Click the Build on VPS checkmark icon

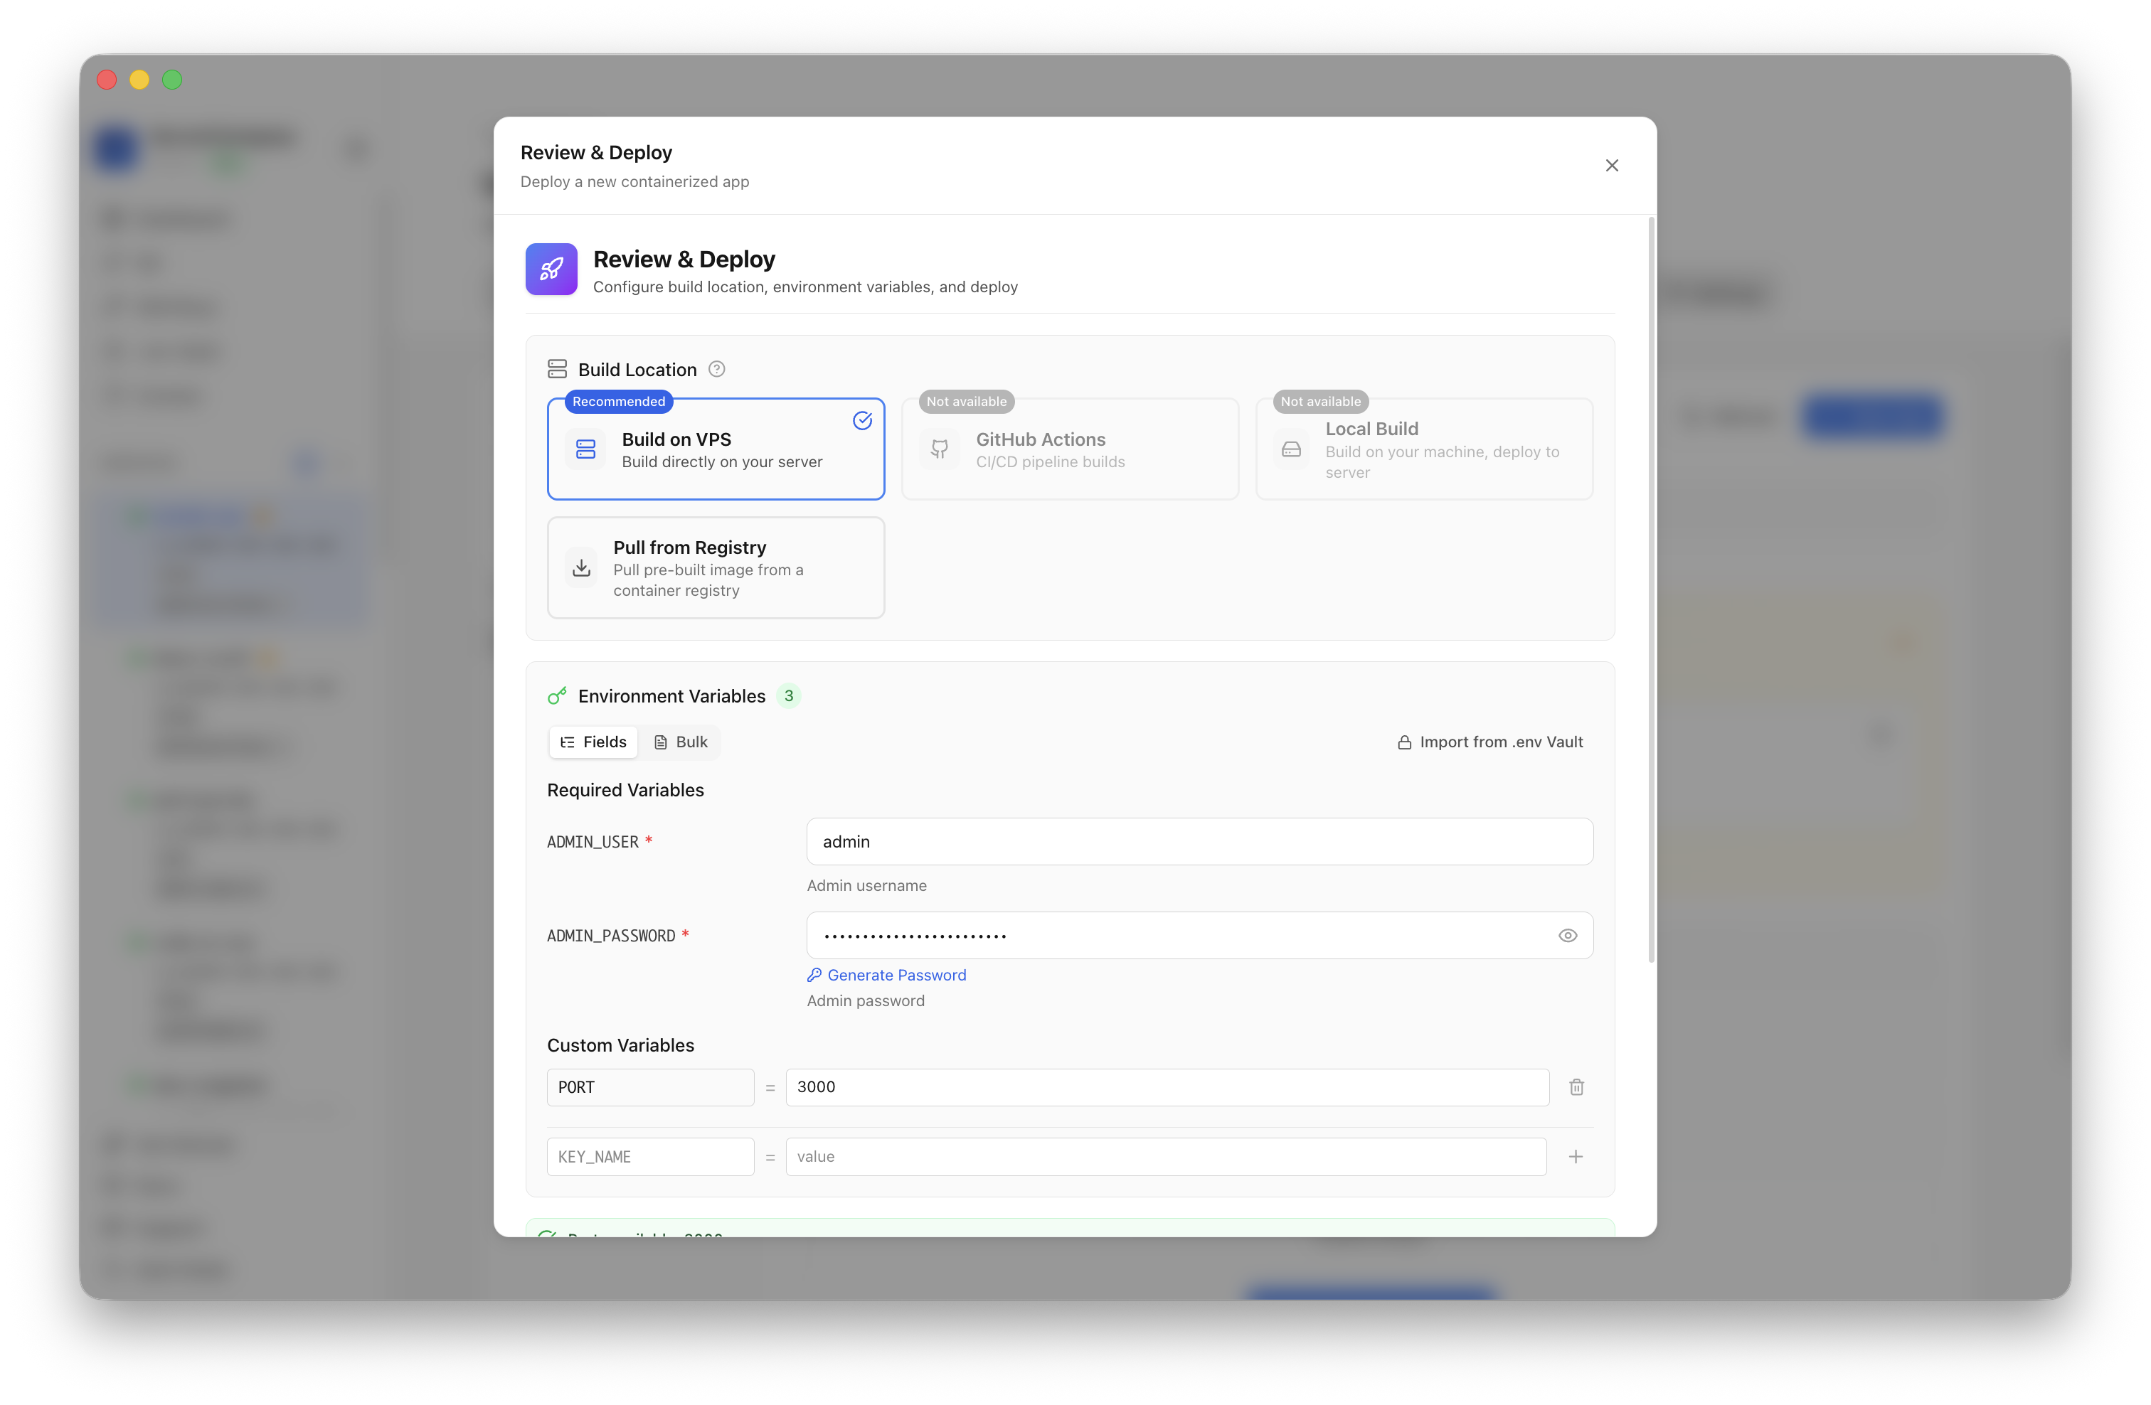pos(862,420)
